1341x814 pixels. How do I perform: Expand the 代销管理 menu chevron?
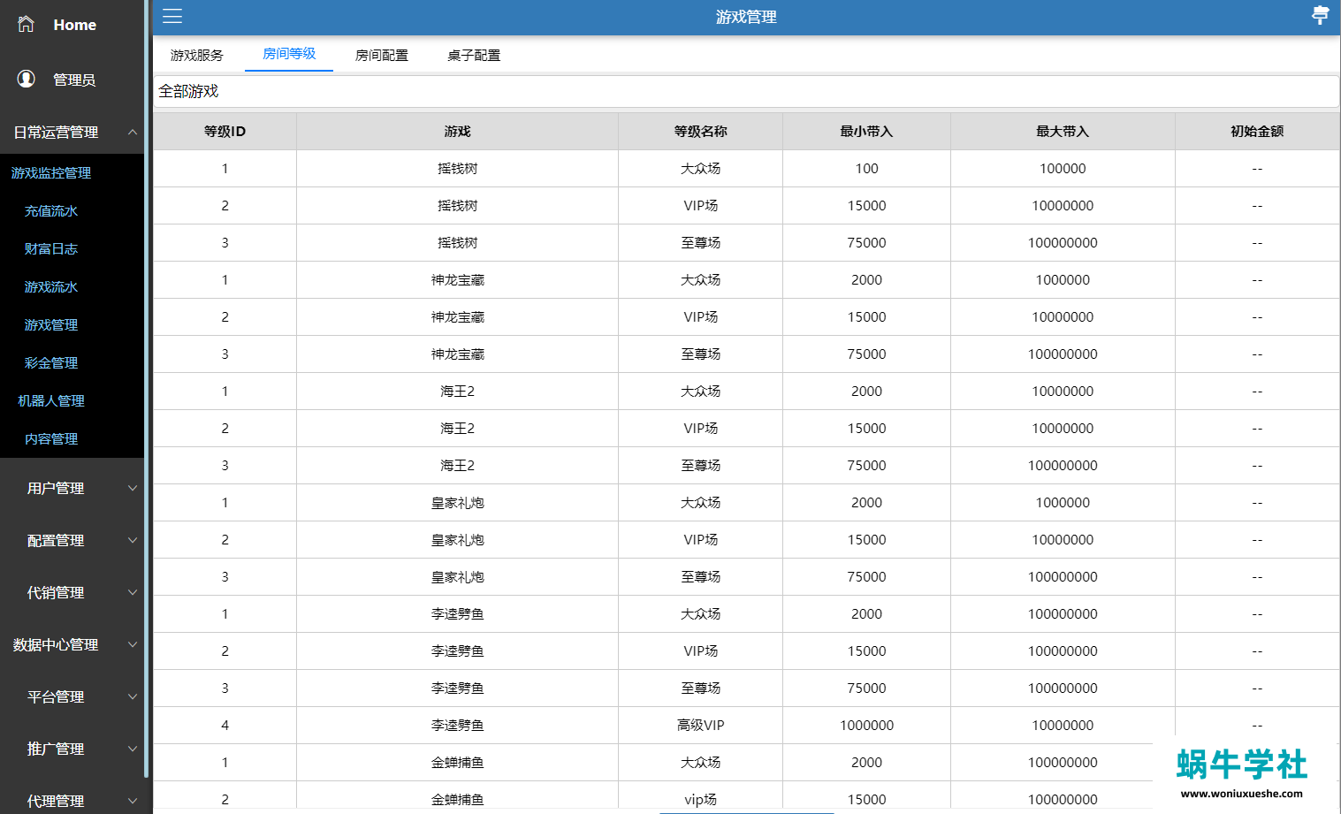[132, 592]
